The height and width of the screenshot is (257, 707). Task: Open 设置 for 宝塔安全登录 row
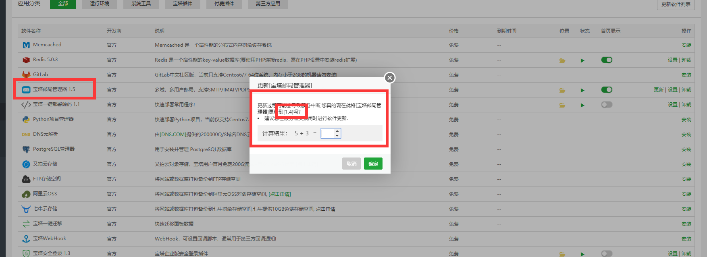[x=673, y=254]
